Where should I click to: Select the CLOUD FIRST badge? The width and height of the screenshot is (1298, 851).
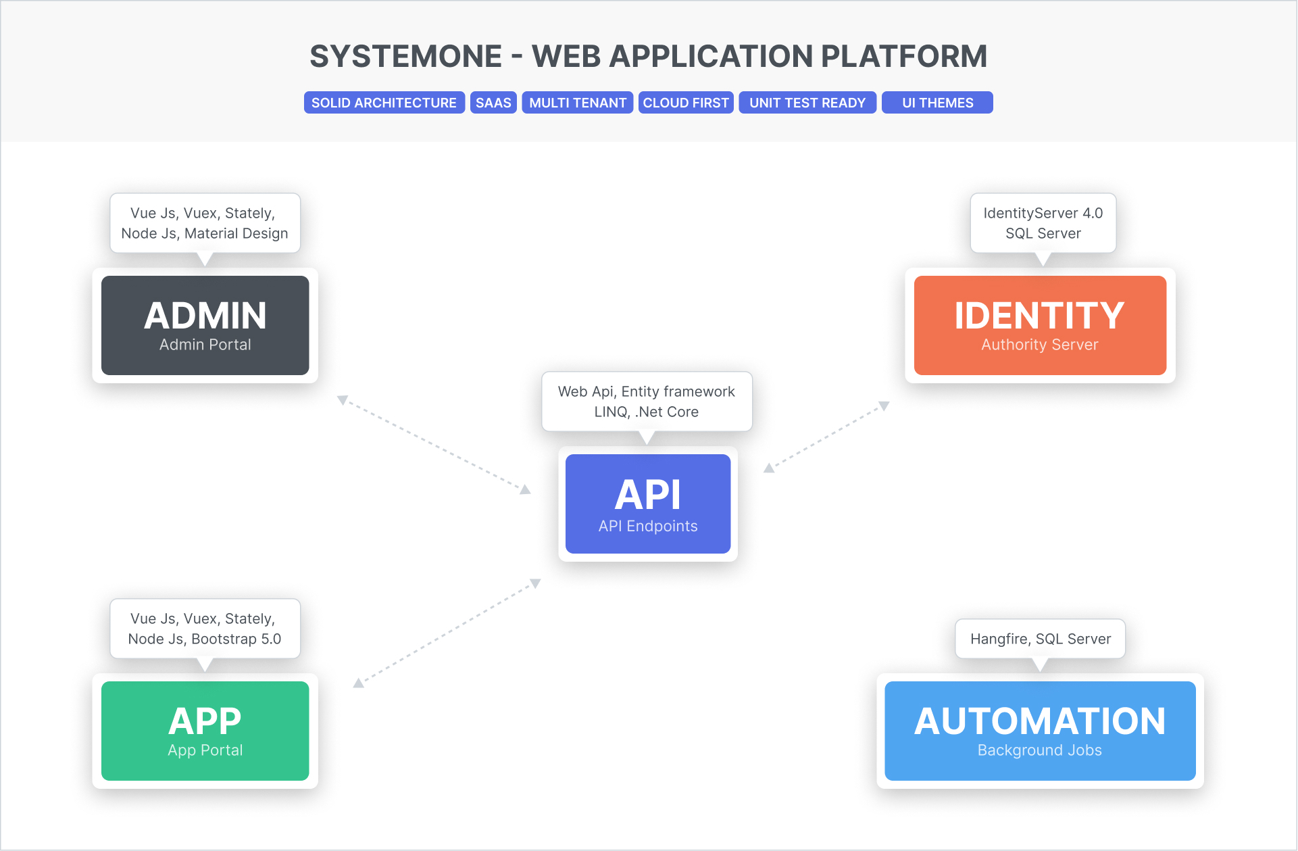point(686,103)
